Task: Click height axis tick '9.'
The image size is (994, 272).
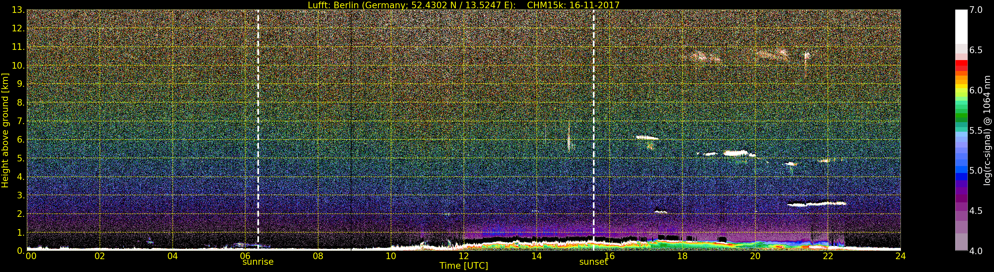Action: coord(21,84)
